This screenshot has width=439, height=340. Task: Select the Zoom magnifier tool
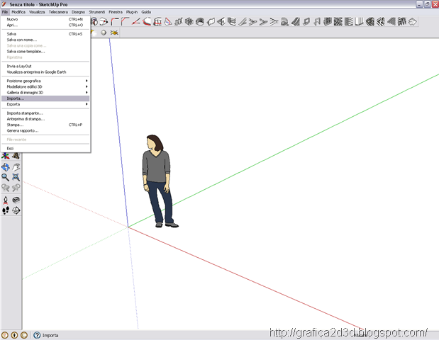click(6, 177)
